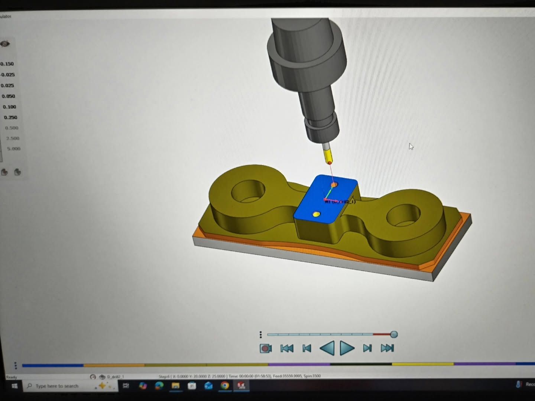
Task: Click the SolidWorks icon in the taskbar
Action: [241, 386]
